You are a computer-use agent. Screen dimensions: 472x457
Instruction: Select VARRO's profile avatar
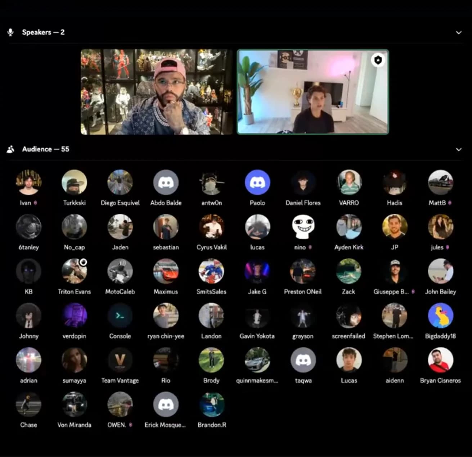click(x=349, y=182)
